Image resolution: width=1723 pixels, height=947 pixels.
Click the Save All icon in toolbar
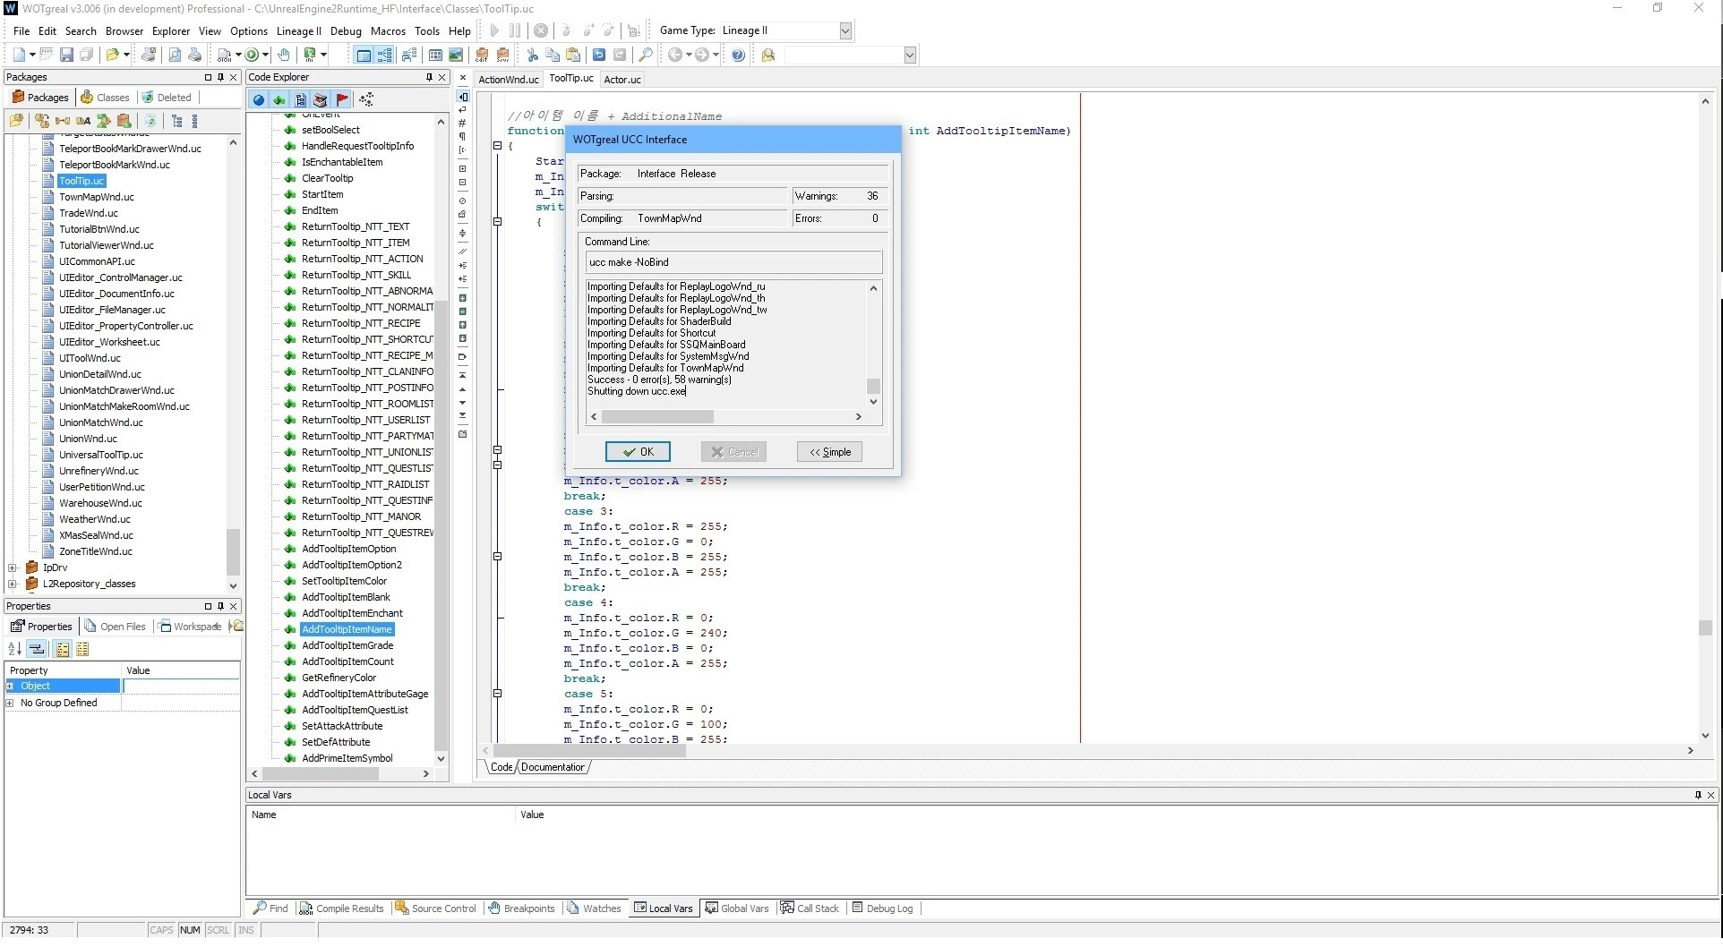click(87, 55)
